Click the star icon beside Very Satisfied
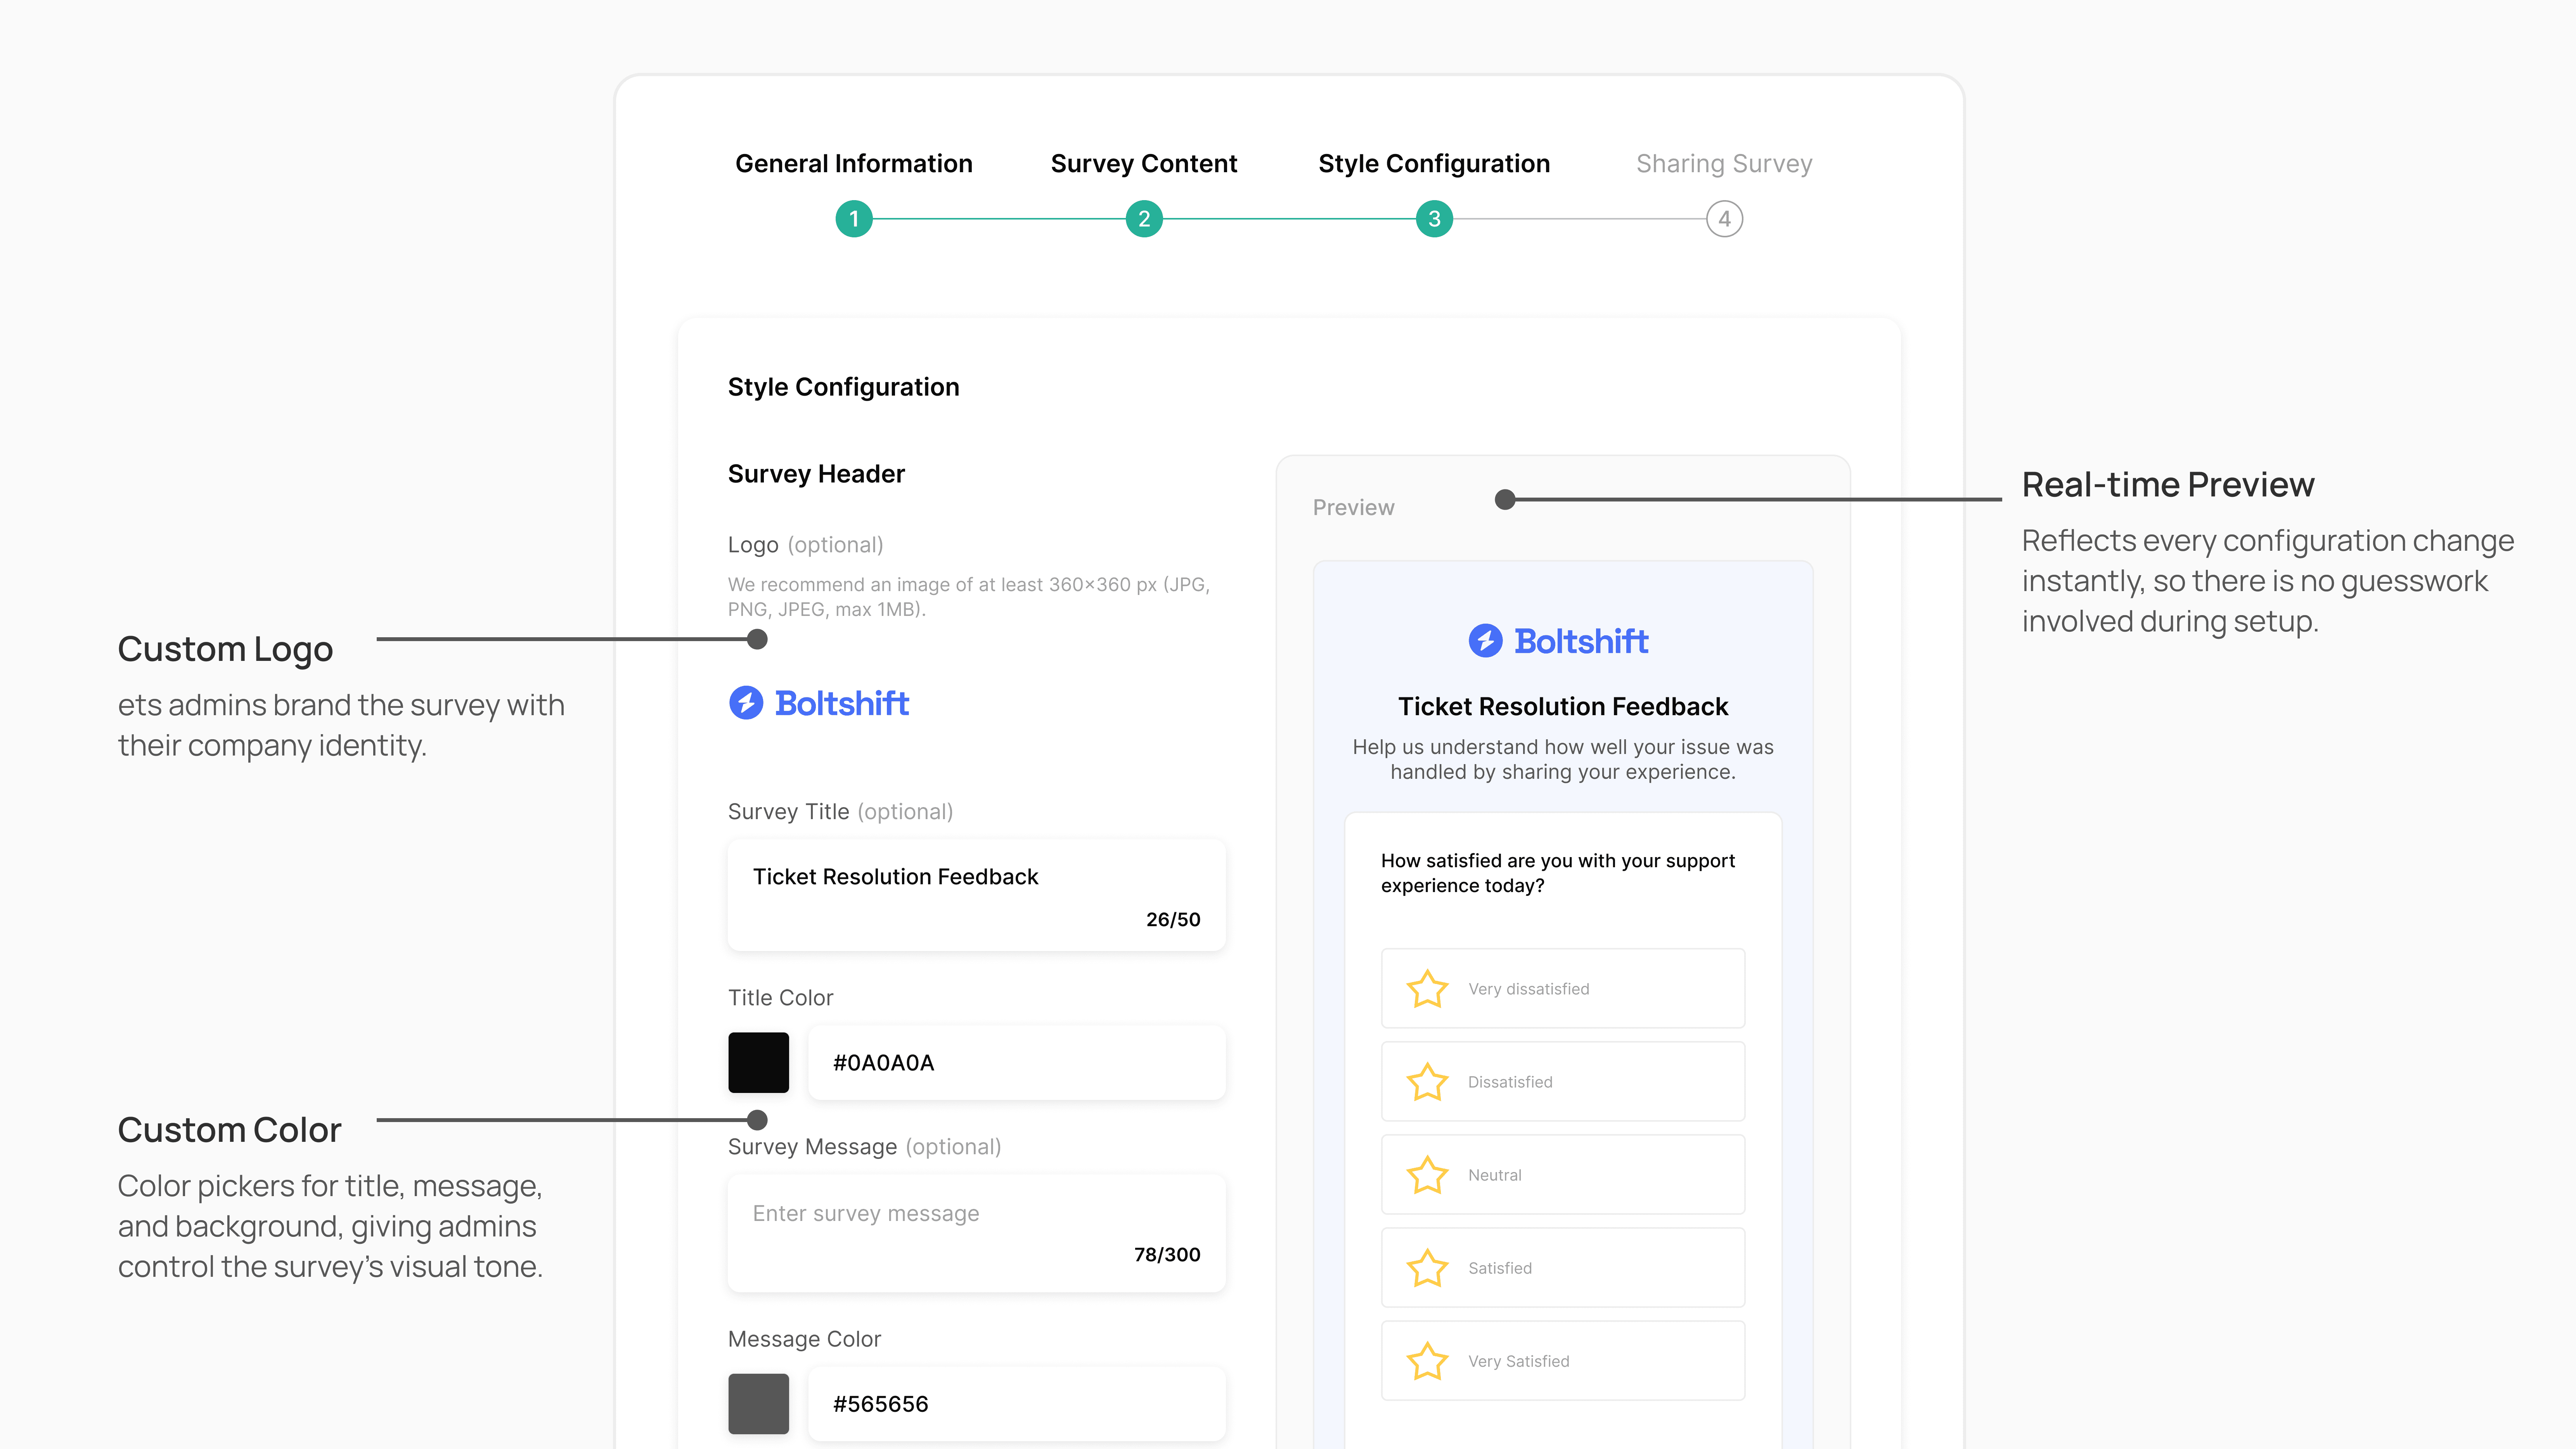2576x1449 pixels. (1427, 1360)
